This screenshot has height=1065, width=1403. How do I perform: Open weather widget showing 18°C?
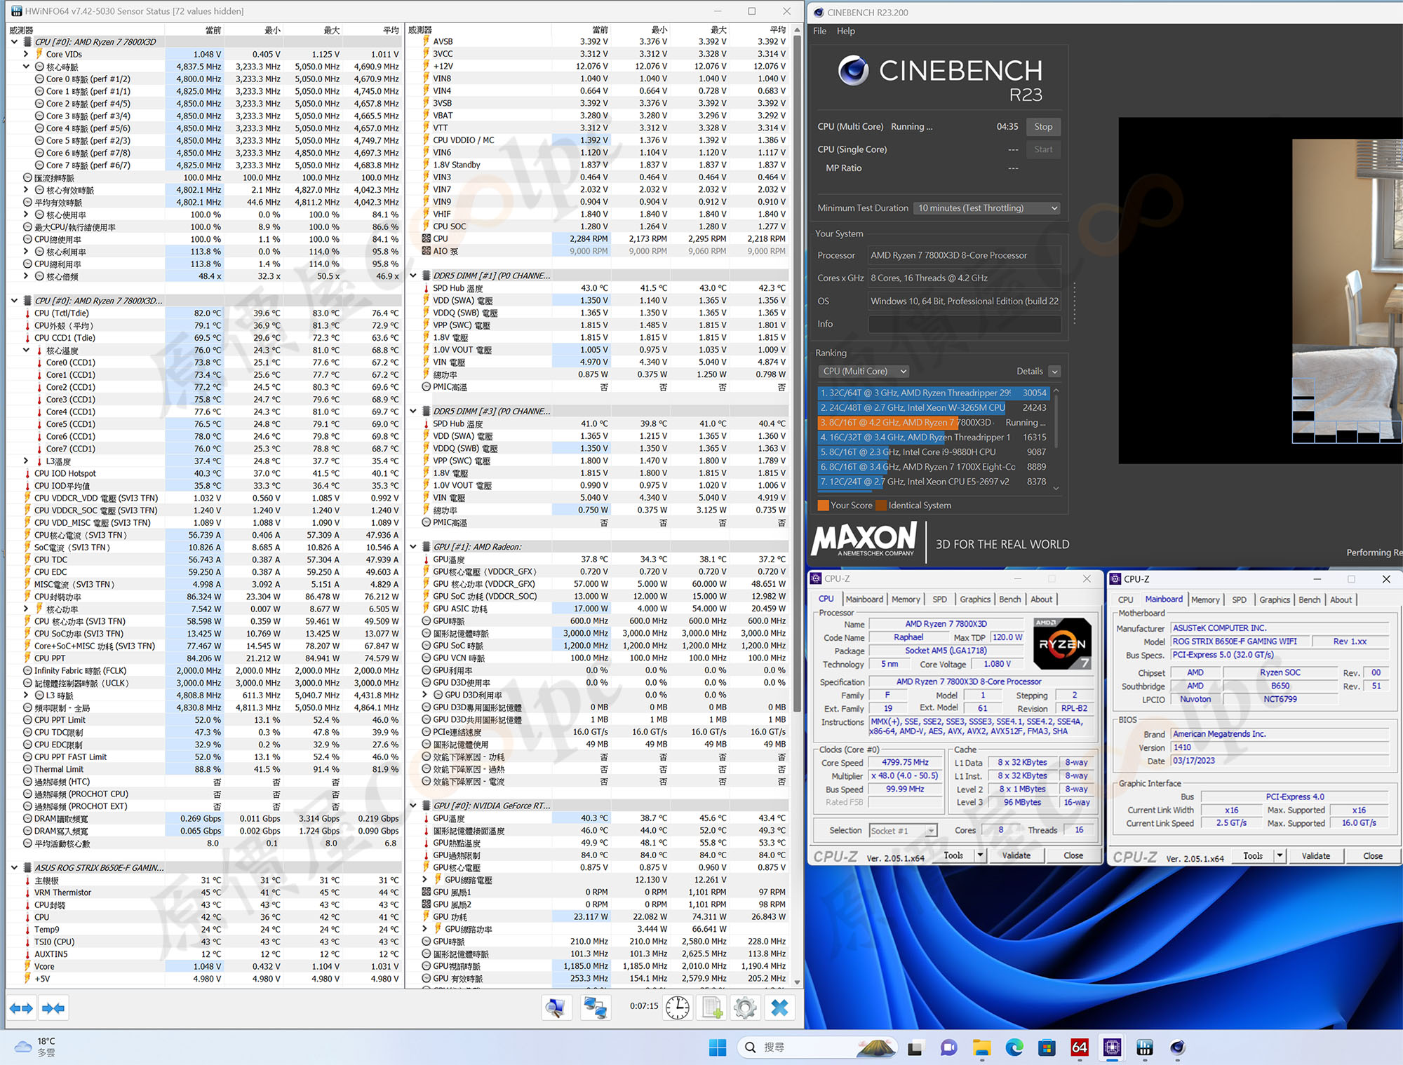point(36,1047)
